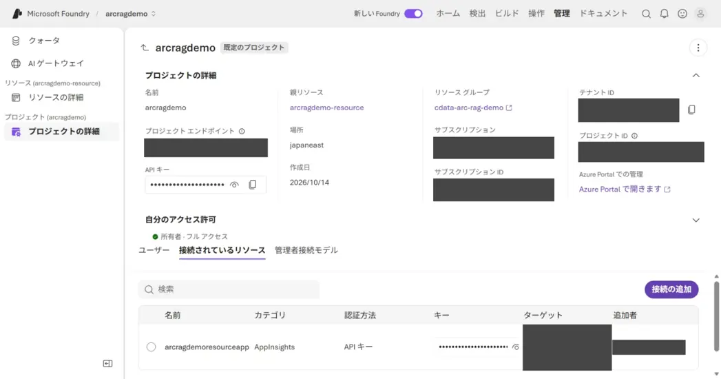Click the カテゴリ column header

click(270, 315)
